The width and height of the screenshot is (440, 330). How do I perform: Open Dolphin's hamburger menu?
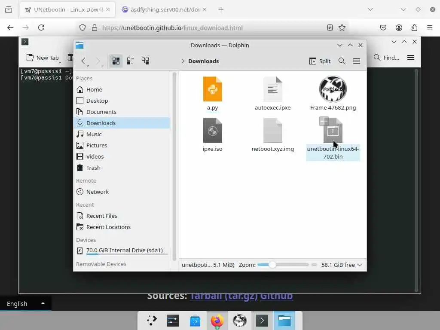357,61
